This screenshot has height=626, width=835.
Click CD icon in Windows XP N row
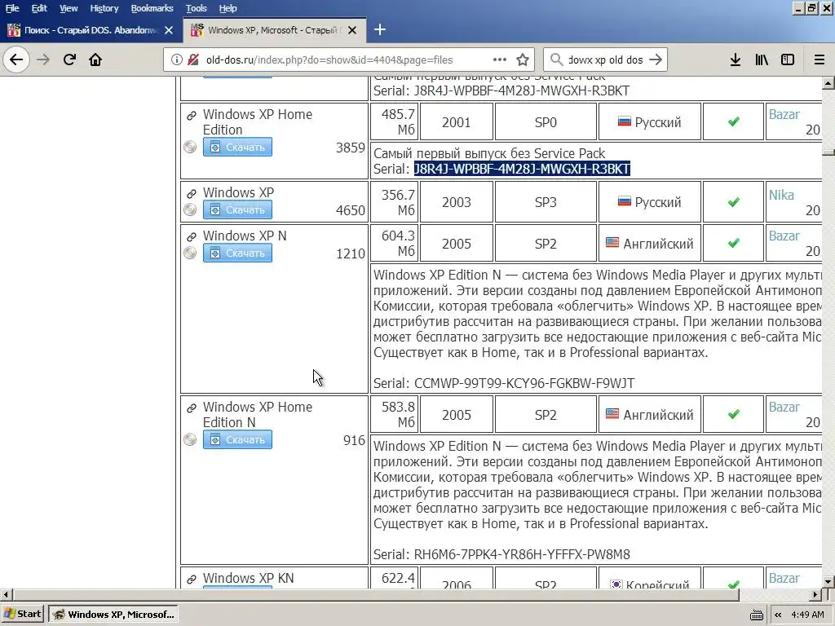pos(190,253)
